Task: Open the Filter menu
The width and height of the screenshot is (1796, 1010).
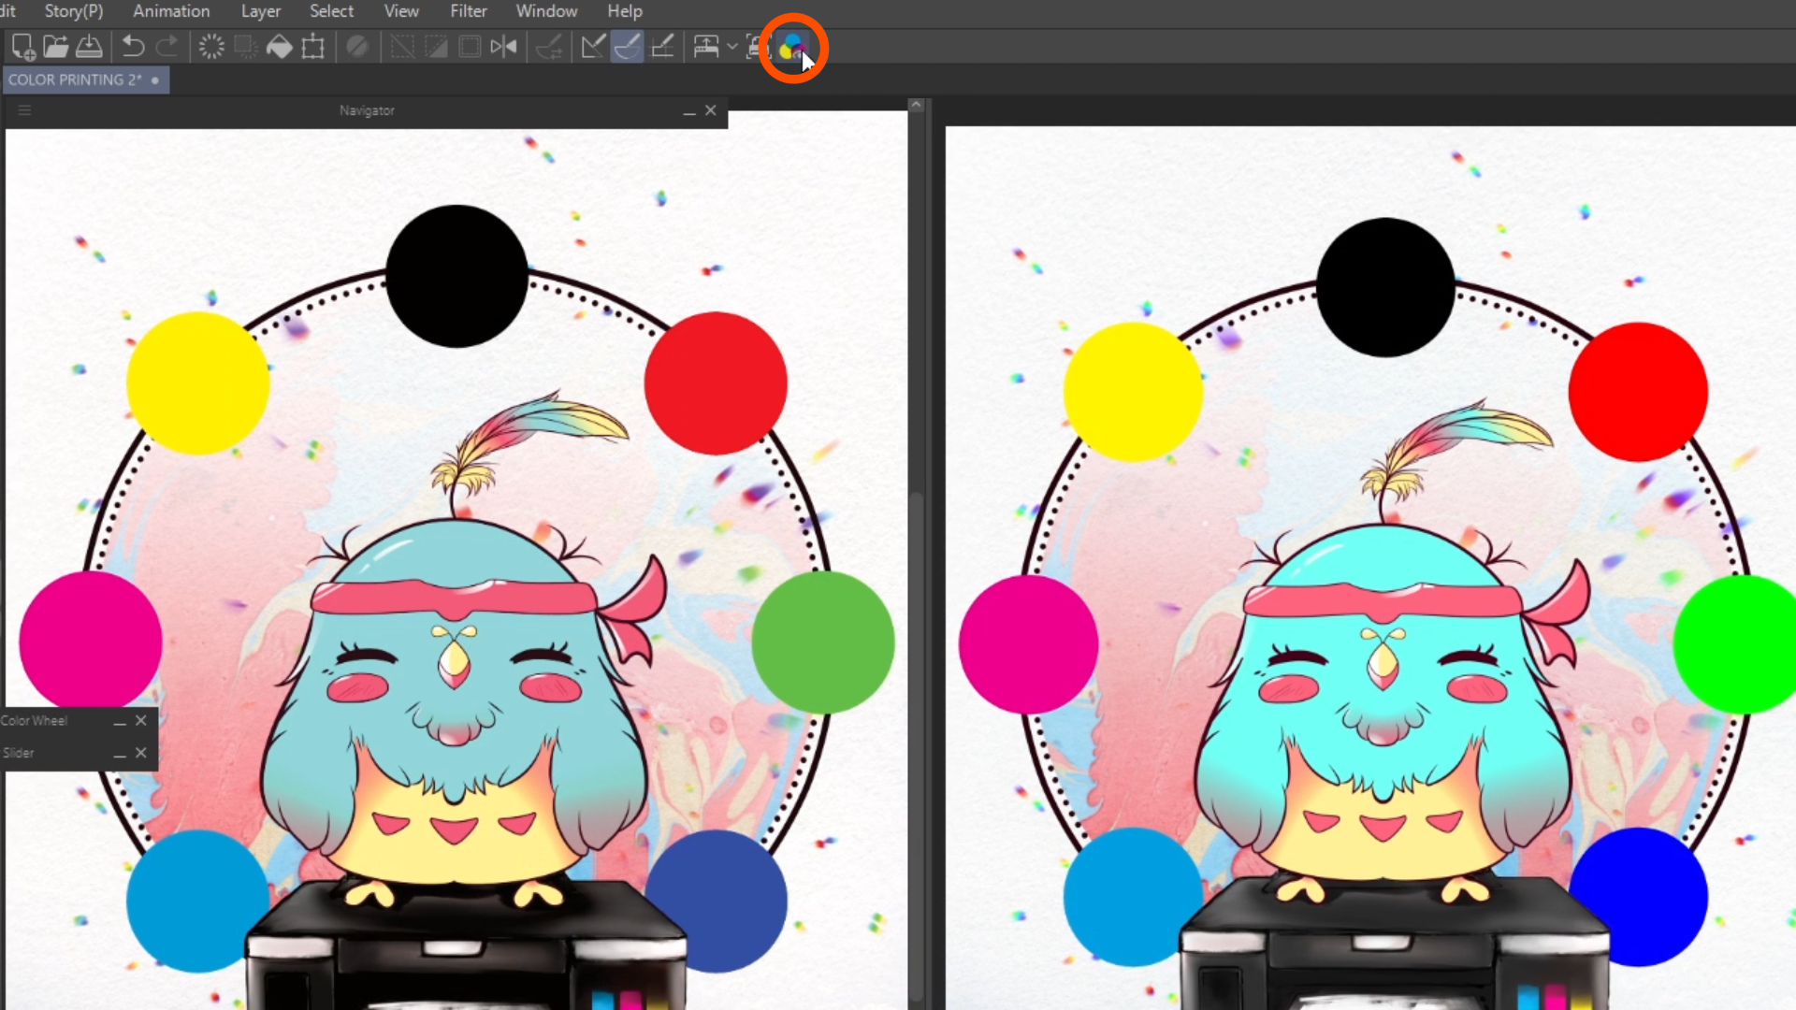Action: 469,11
